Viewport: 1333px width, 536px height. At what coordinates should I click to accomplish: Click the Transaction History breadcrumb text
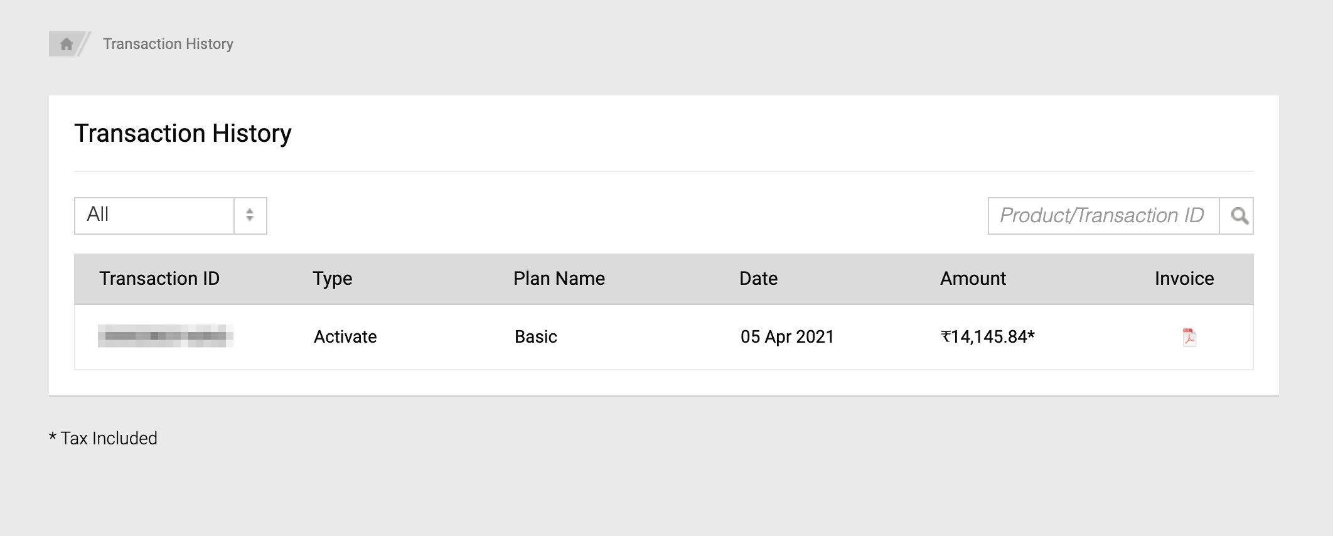click(x=168, y=44)
